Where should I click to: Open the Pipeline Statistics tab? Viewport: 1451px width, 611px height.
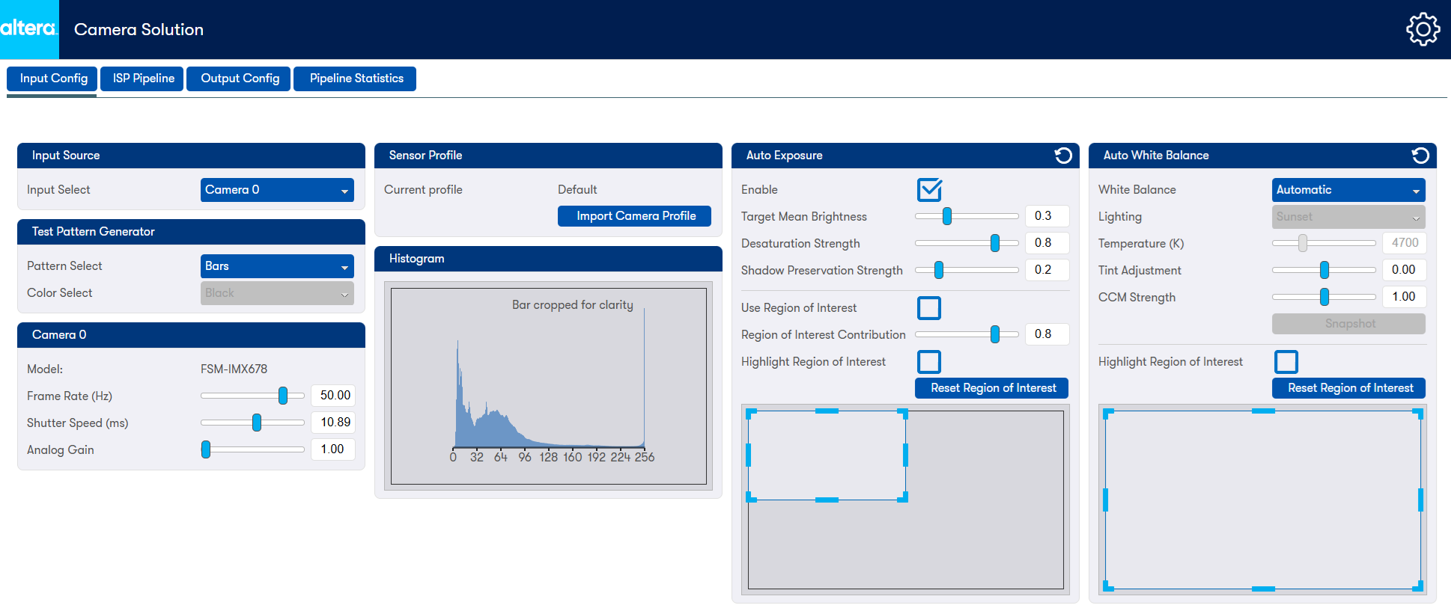point(356,79)
